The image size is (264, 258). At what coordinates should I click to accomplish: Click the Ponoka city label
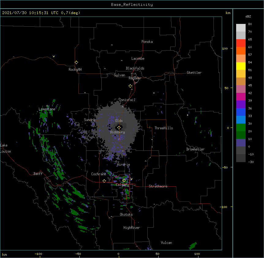147,42
